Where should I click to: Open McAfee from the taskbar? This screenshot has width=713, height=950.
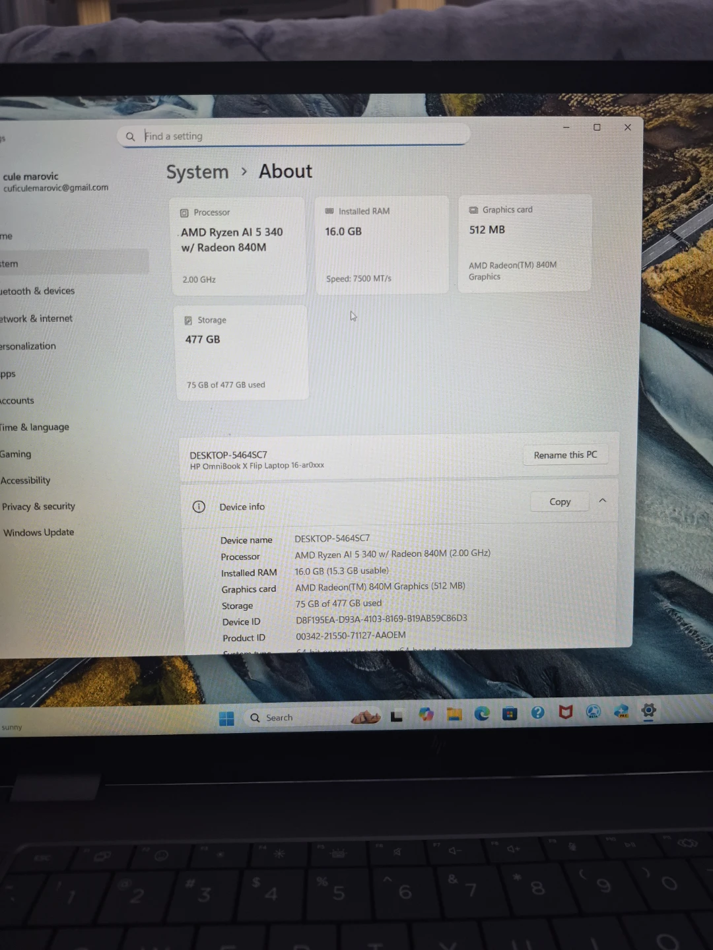coord(566,712)
